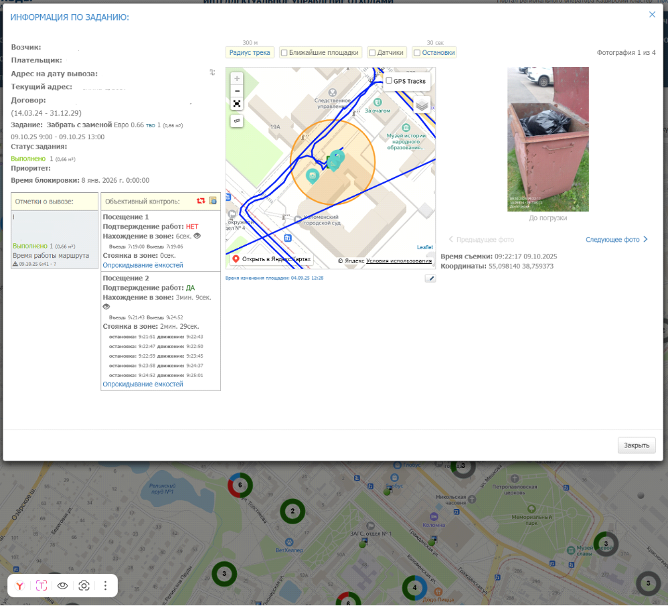Viewport: 668px width, 606px height.
Task: Expand Опрокидывание ёмкостей under Посещение 2
Action: point(143,384)
